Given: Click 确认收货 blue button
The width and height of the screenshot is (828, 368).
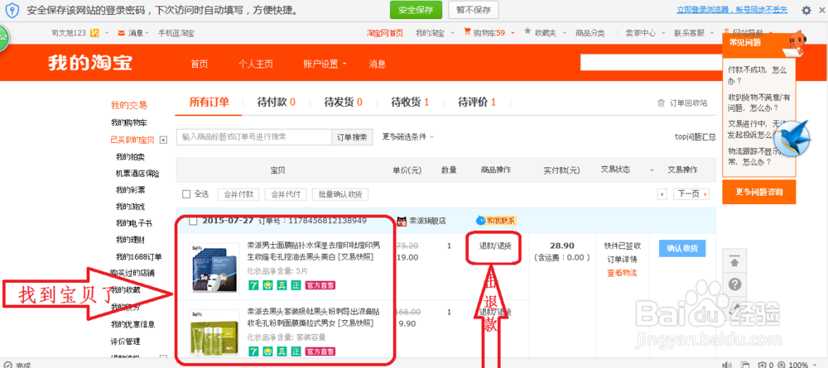Looking at the screenshot, I should [x=682, y=248].
